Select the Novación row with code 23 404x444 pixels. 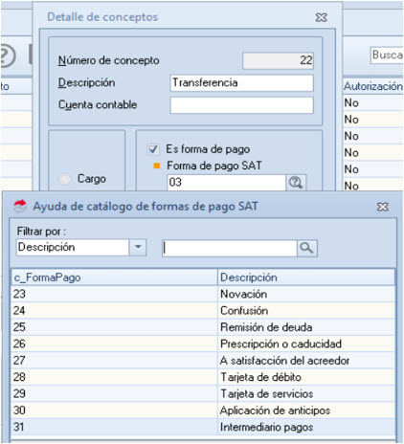tap(203, 294)
